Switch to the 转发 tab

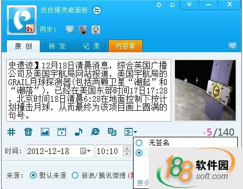coord(57,46)
